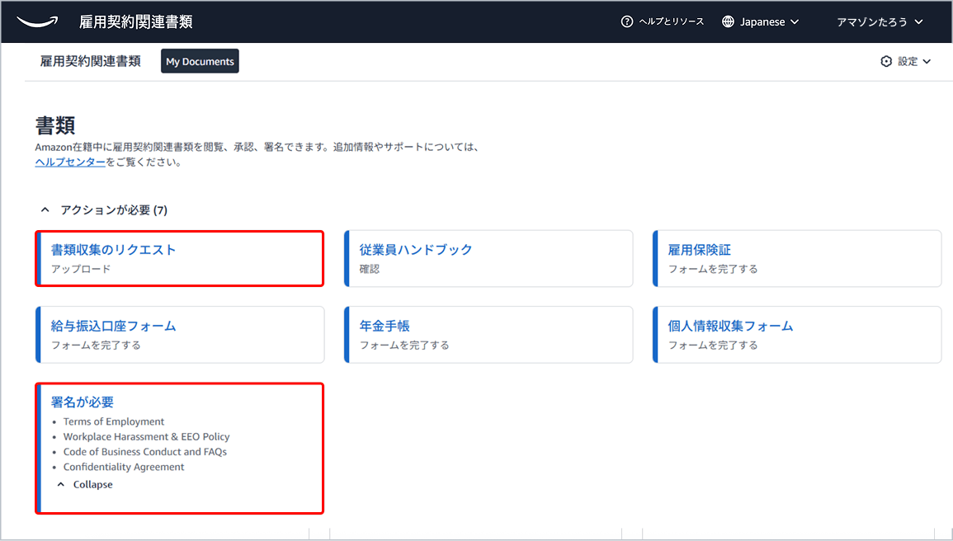The height and width of the screenshot is (541, 953).
Task: Click 確認 text under 従業員ハンドブック
Action: pyautogui.click(x=370, y=269)
